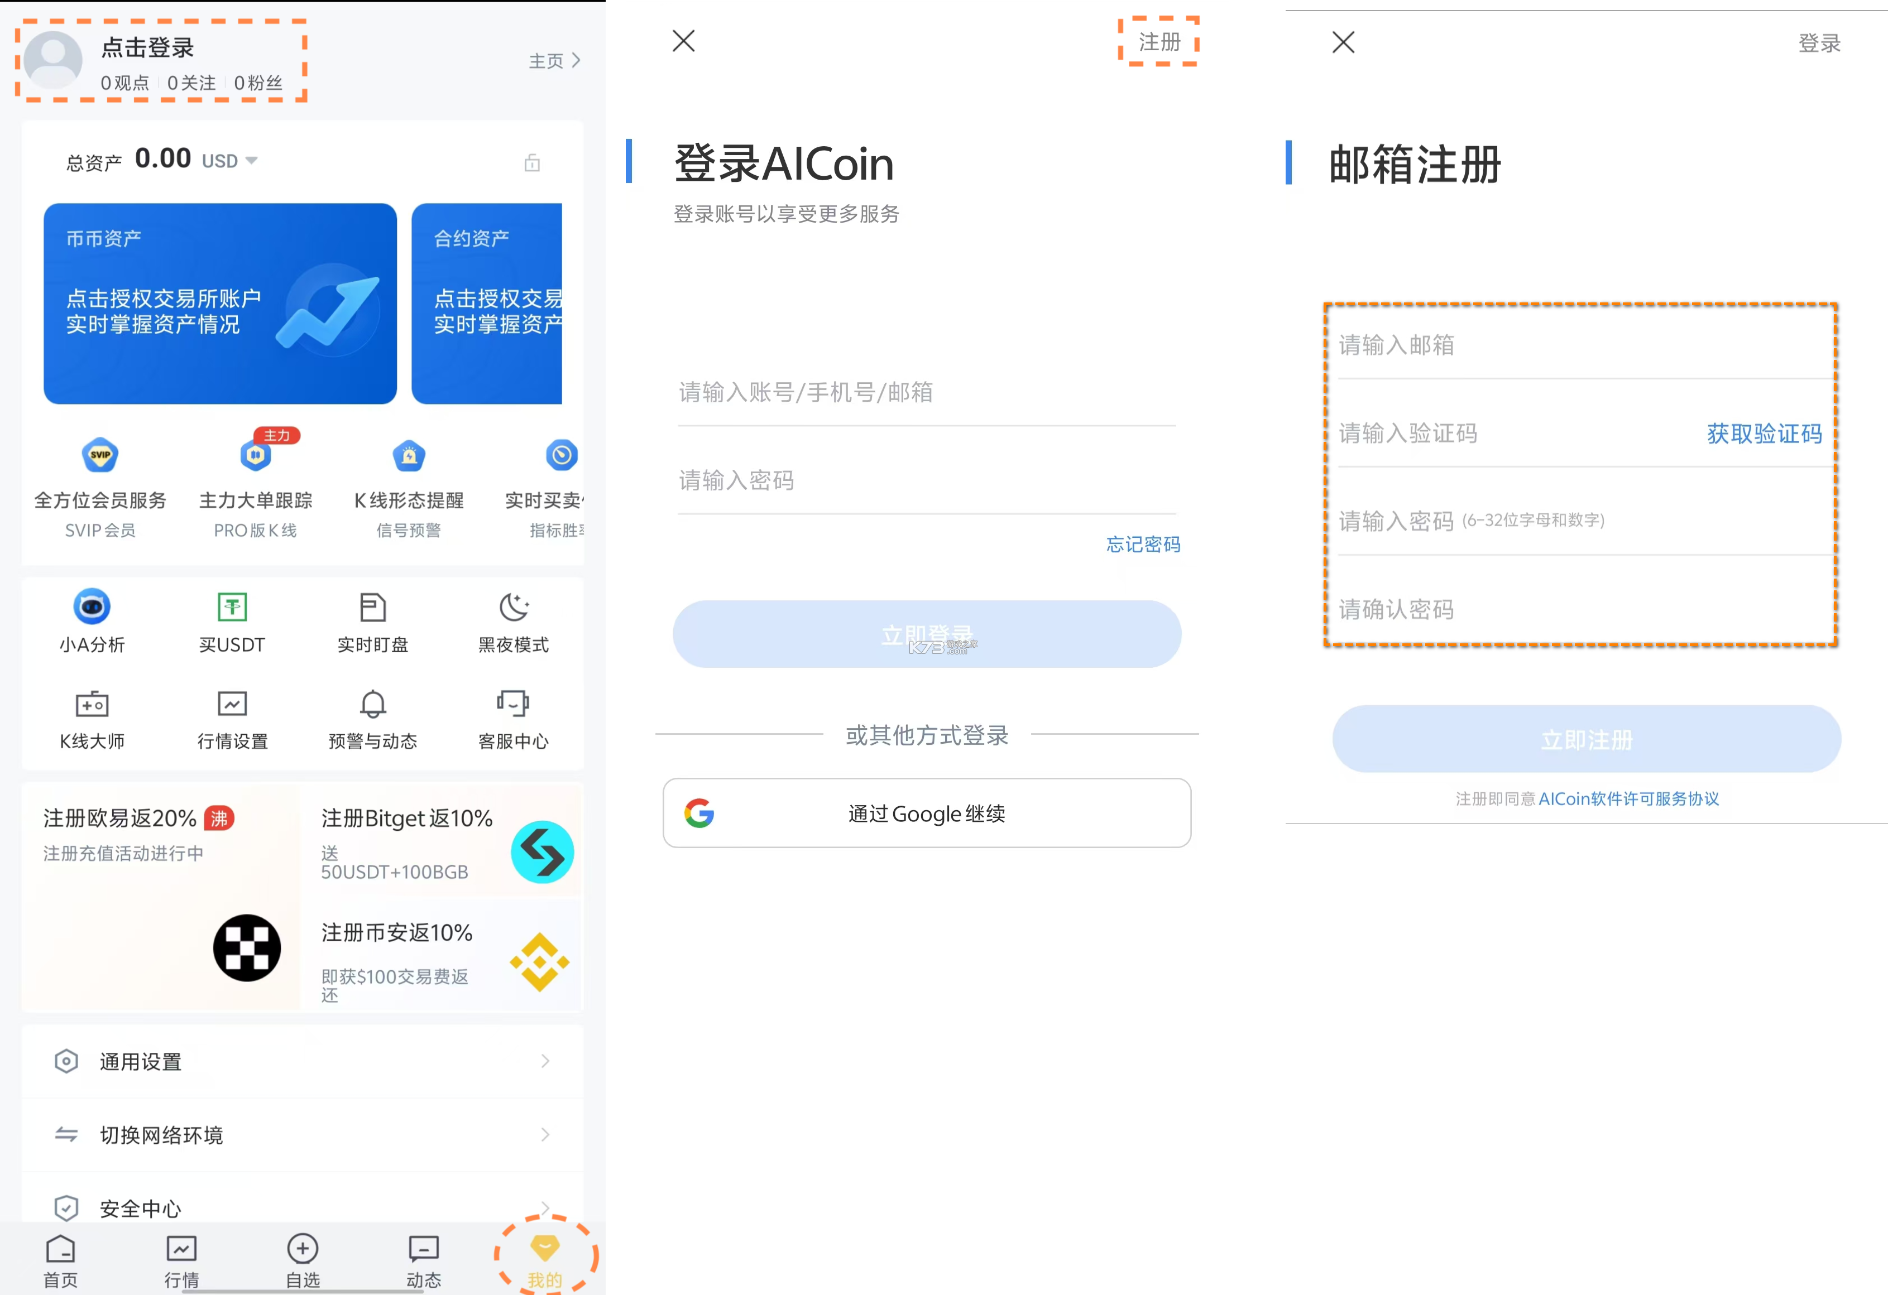Screen dimensions: 1888x1295
Task: Switch to the 自选 bottom tab
Action: point(302,1262)
